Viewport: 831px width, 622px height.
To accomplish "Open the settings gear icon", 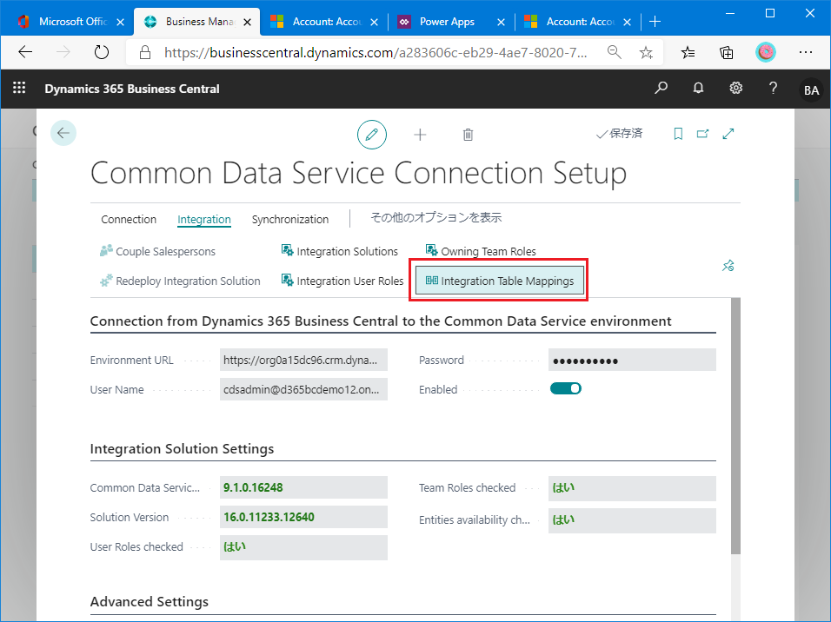I will 735,88.
